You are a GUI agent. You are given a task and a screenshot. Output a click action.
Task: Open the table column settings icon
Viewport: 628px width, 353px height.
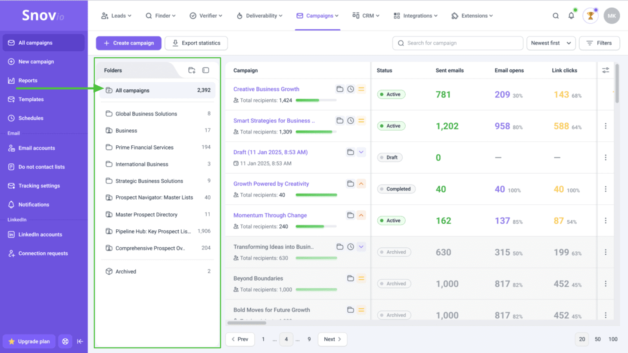click(606, 70)
